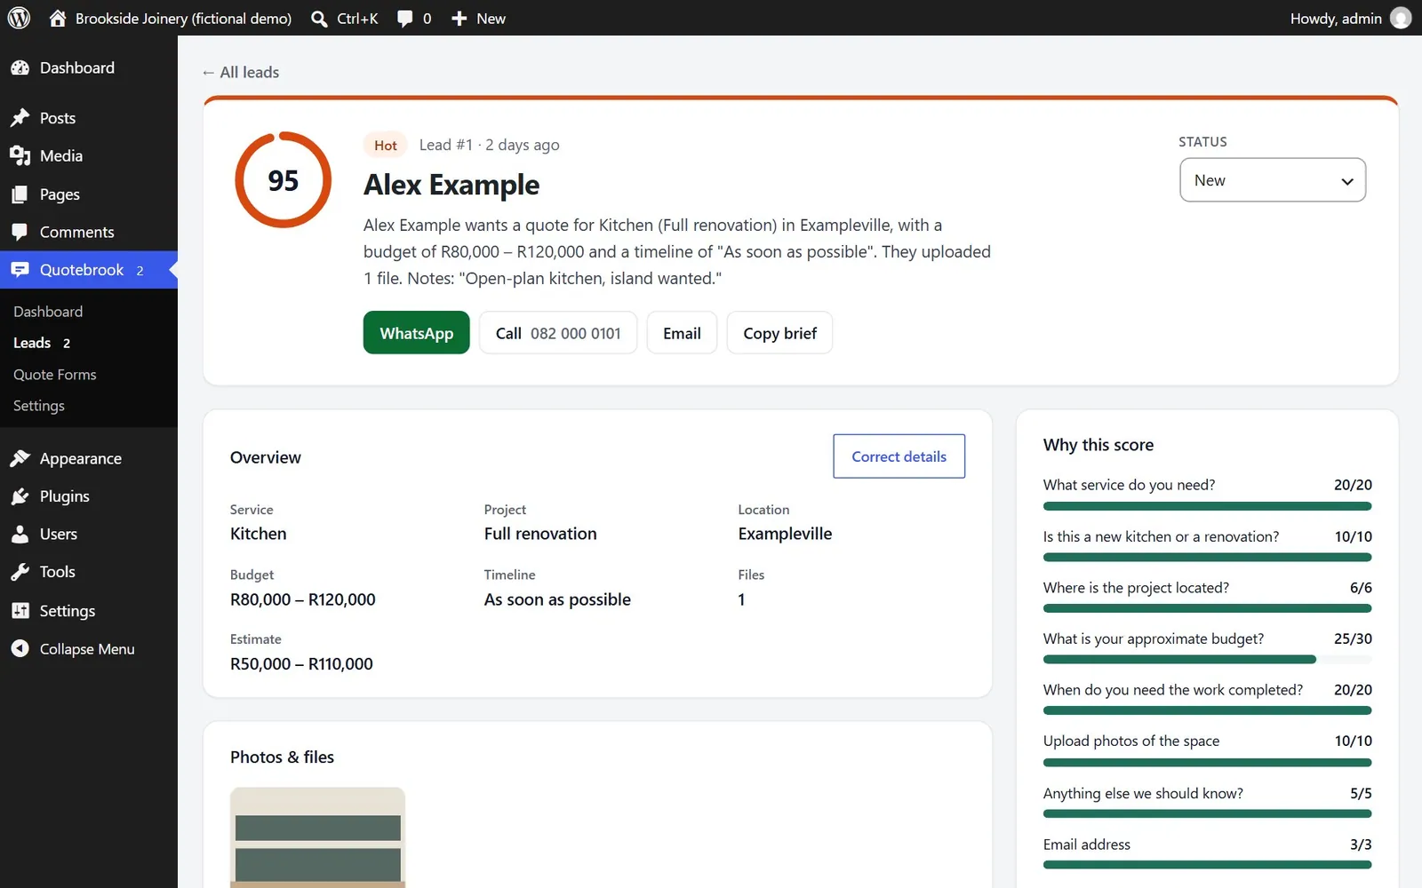Open Quotebrook Dashboard submenu item
The image size is (1422, 888).
pyautogui.click(x=48, y=312)
